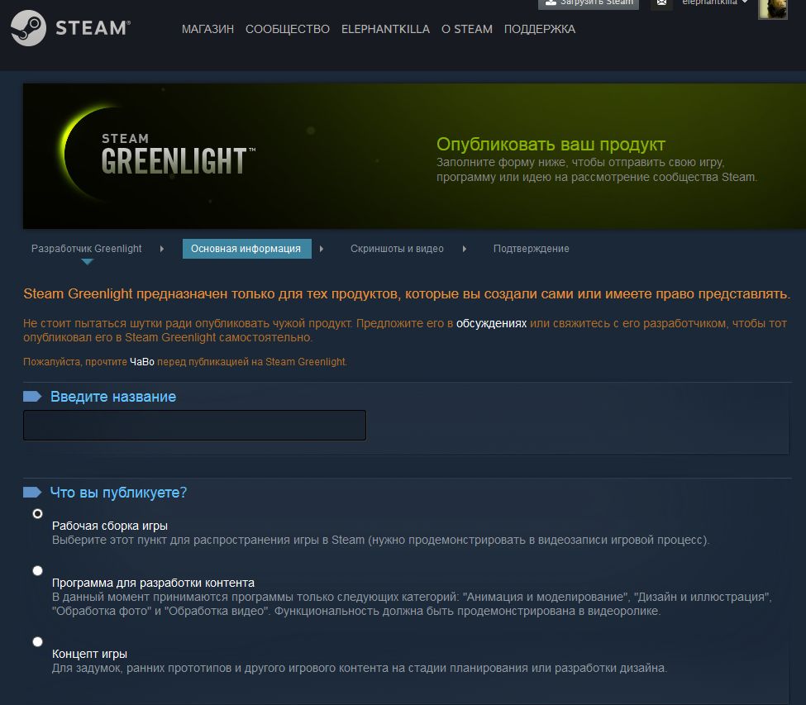Click the user avatar thumbnail

(x=773, y=7)
